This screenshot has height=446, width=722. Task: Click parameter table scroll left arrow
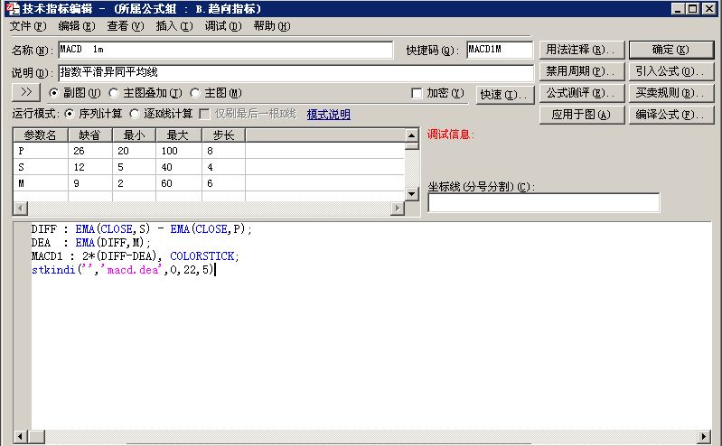(x=19, y=209)
